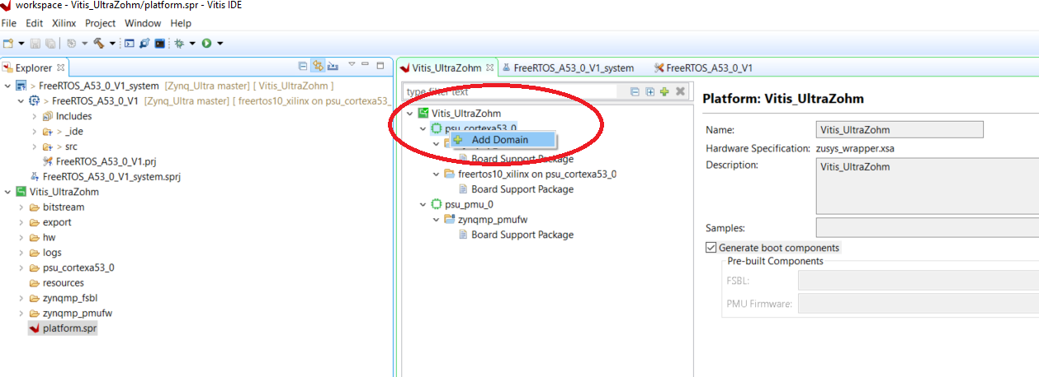Viewport: 1039px width, 377px height.
Task: Toggle Link with Editor in Explorer
Action: pyautogui.click(x=318, y=67)
